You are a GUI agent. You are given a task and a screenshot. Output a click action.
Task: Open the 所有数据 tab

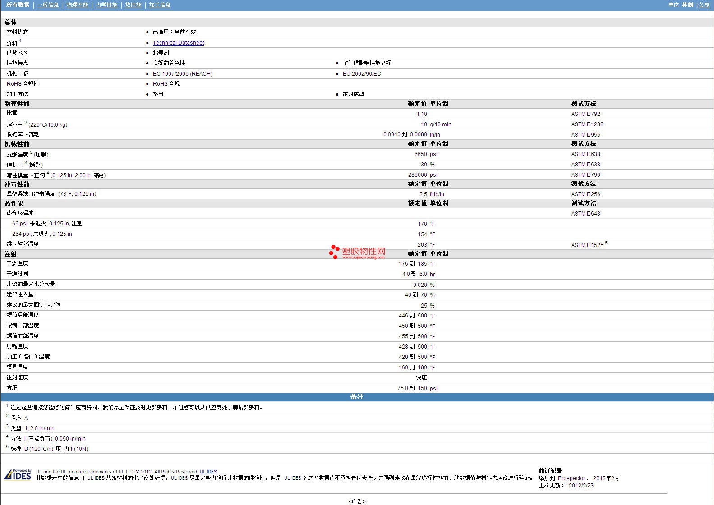(18, 5)
